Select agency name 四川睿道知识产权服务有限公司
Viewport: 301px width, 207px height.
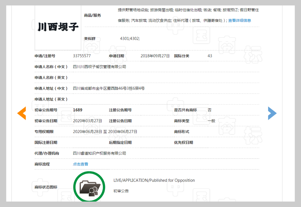point(99,153)
